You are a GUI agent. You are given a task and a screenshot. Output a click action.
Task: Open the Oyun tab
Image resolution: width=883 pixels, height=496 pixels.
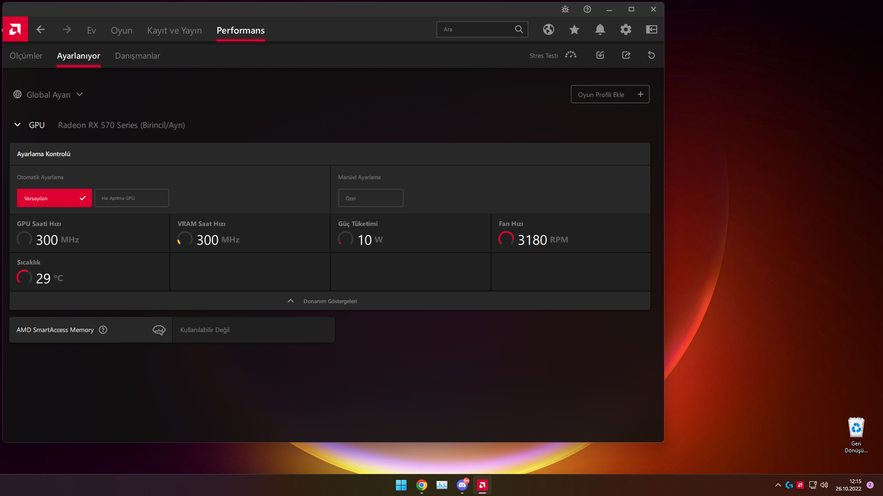tap(121, 30)
